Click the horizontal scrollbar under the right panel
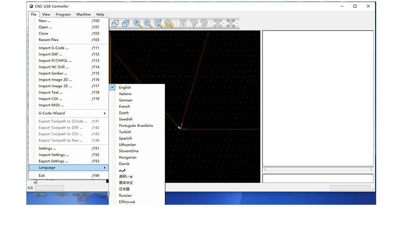This screenshot has width=397, height=239. pos(318,170)
